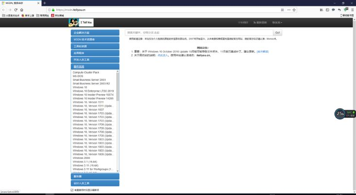Select Windows 3.11 for Workgroups
Viewport: 356px width, 195px height.
(x=93, y=169)
